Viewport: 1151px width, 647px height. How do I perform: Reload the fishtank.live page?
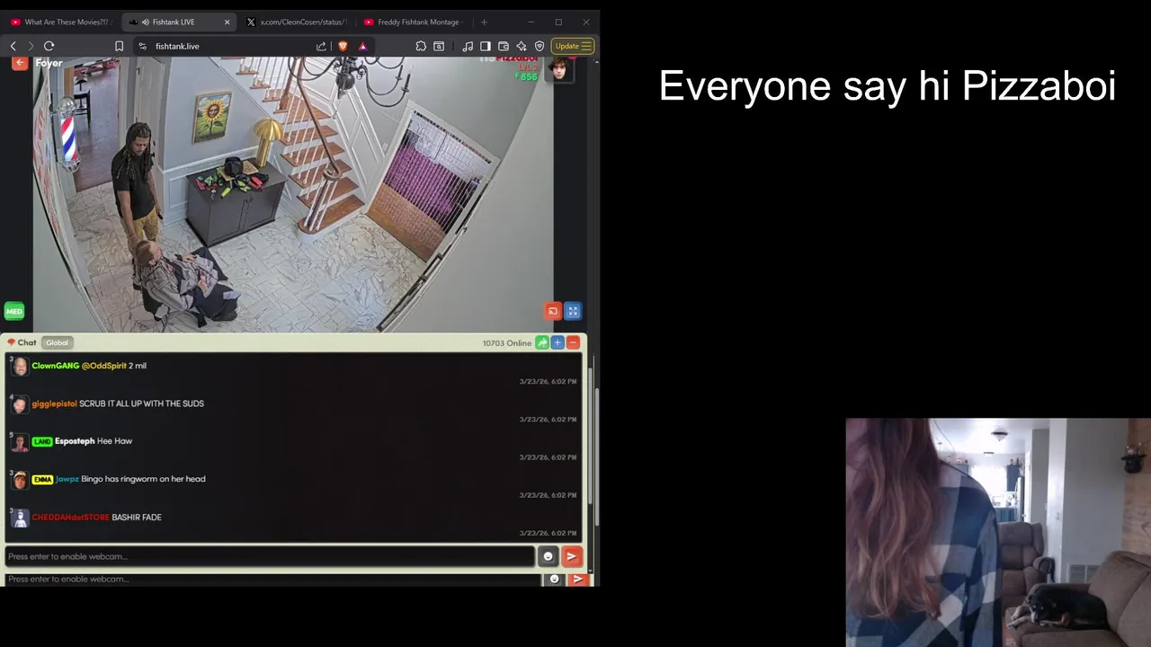(x=49, y=46)
